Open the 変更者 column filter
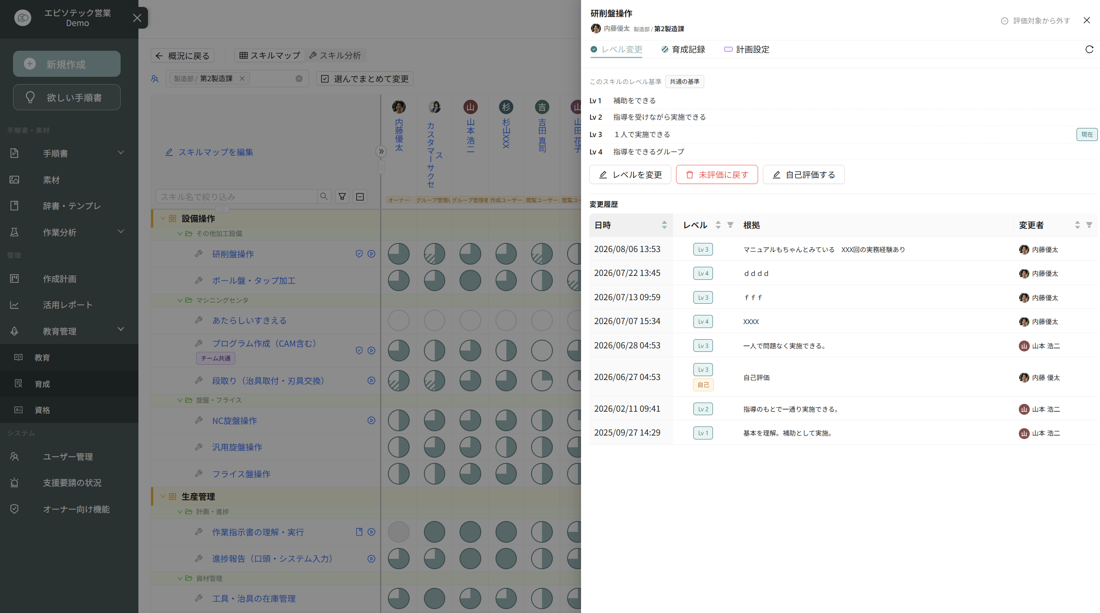Screen dimensions: 1100x613 pyautogui.click(x=1089, y=225)
